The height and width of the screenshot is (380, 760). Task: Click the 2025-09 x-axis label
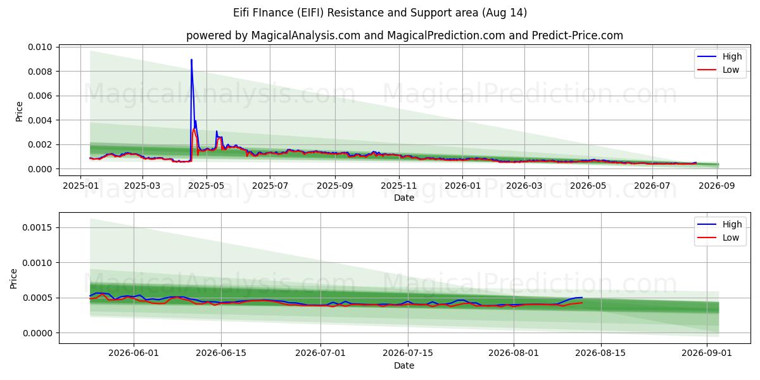click(334, 186)
